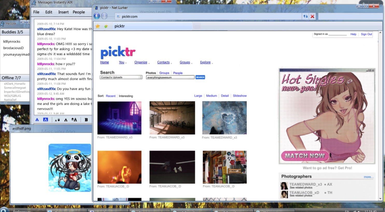Collapse the Buddies 3/5 group
The height and width of the screenshot is (212, 385).
(15, 32)
